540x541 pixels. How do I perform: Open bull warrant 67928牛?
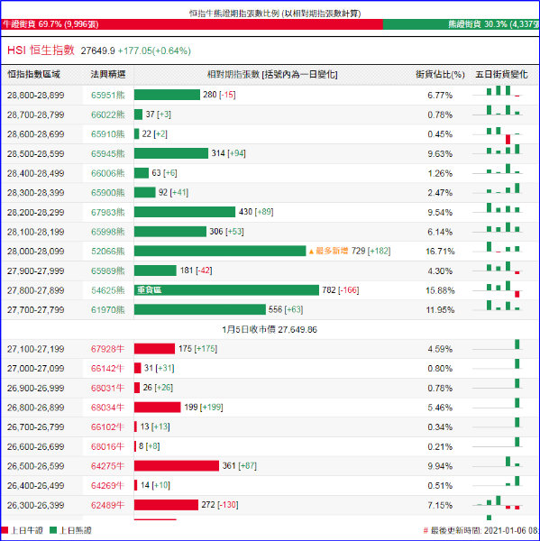pyautogui.click(x=107, y=349)
